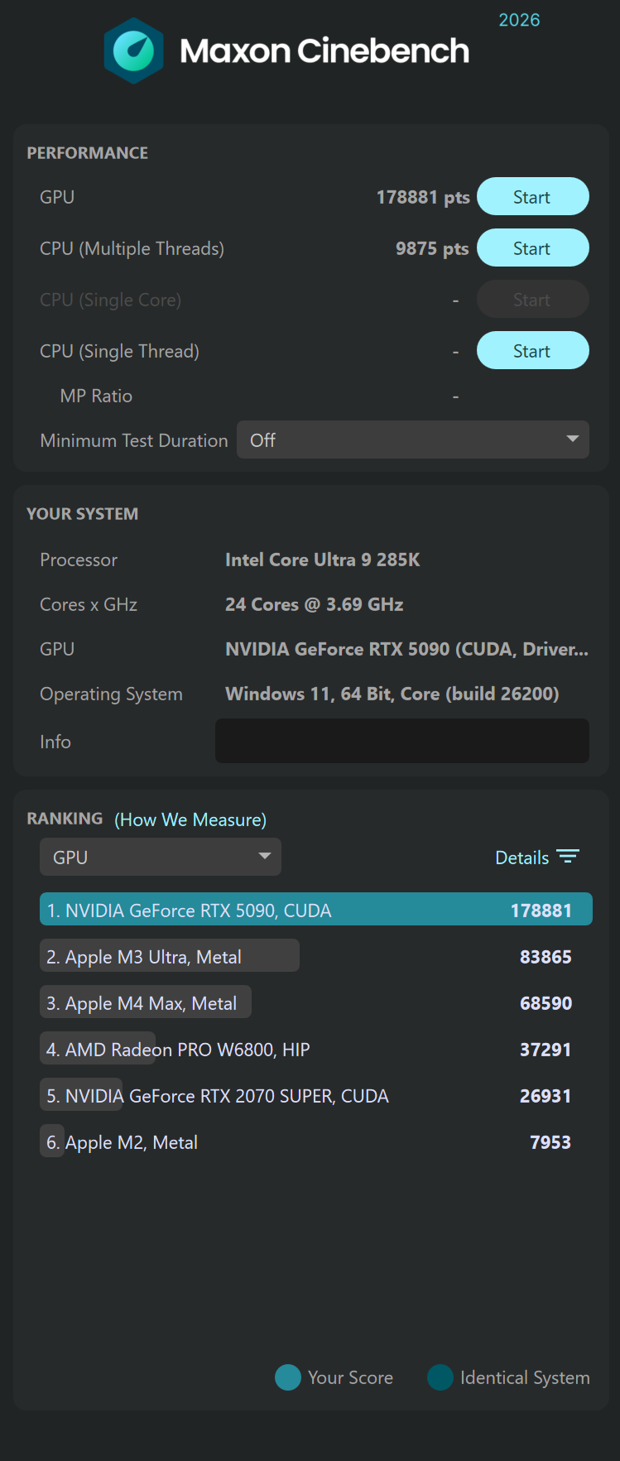
Task: Start the CPU Single Thread test
Action: pos(532,351)
